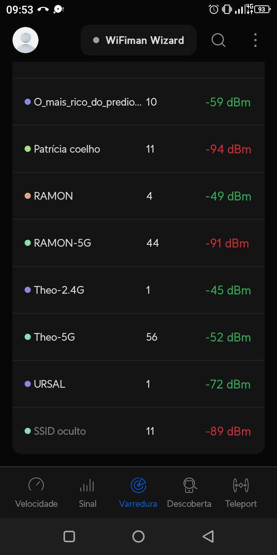Tap the purple dot beside Theo-2.4G
The width and height of the screenshot is (277, 555).
28,290
